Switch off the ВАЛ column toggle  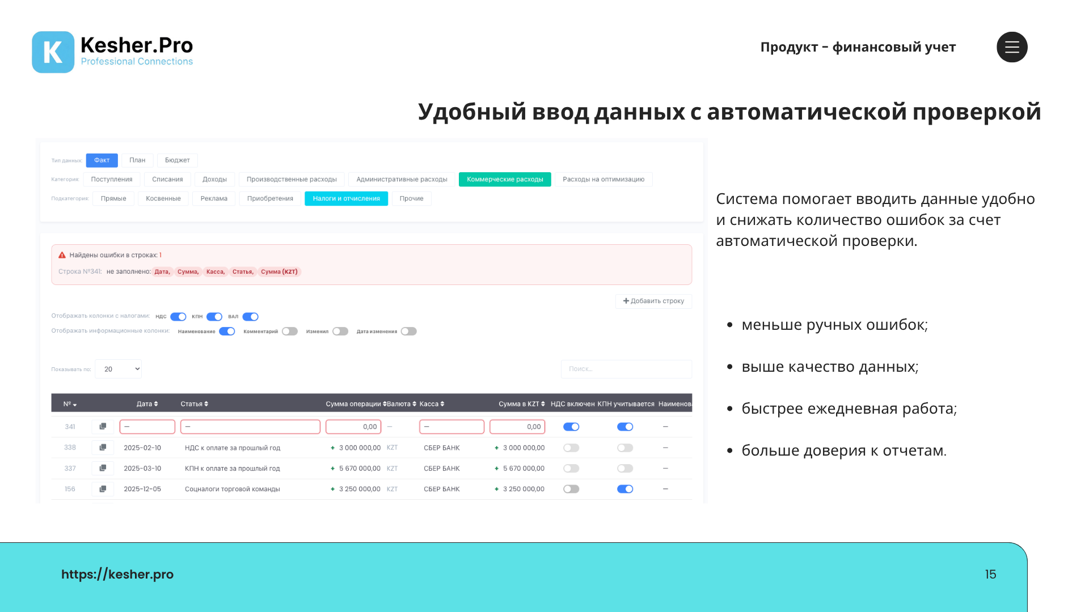[250, 317]
